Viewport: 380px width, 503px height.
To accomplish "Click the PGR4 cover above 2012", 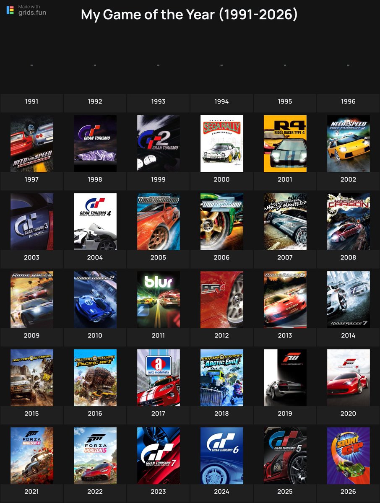I will [x=222, y=300].
